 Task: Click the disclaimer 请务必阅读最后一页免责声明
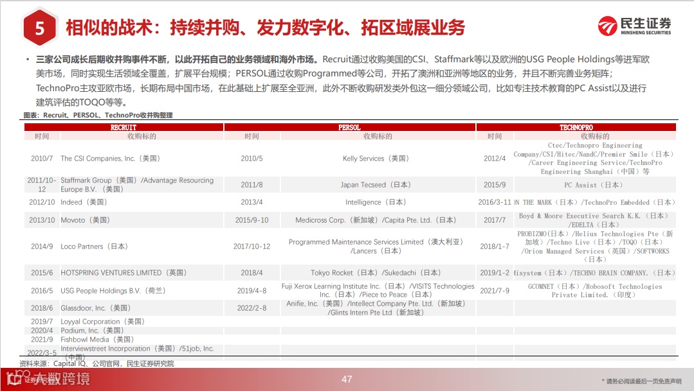point(641,381)
